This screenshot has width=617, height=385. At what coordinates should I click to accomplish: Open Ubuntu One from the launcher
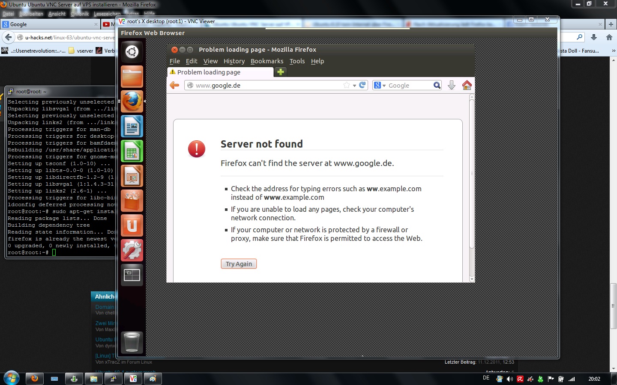(132, 225)
